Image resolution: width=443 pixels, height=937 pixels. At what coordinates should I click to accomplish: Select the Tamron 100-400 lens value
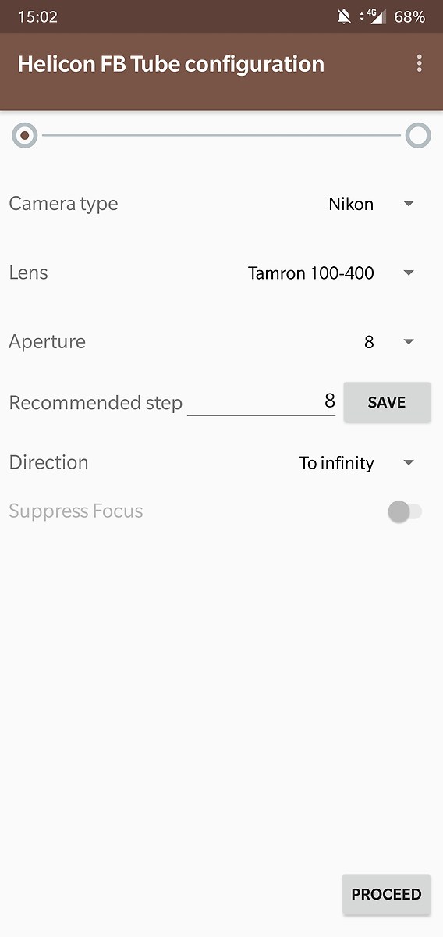coord(311,273)
